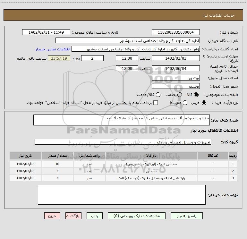Click the شماره نیاز field 1102003335000004
Viewport: 247px width, 239px height.
coord(176,32)
